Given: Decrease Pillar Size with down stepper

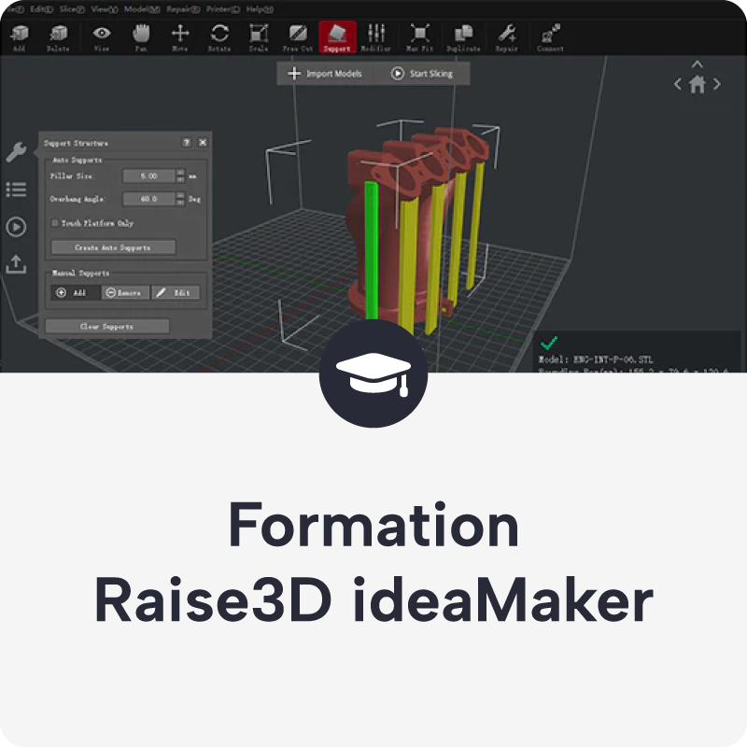Looking at the screenshot, I should pyautogui.click(x=180, y=179).
